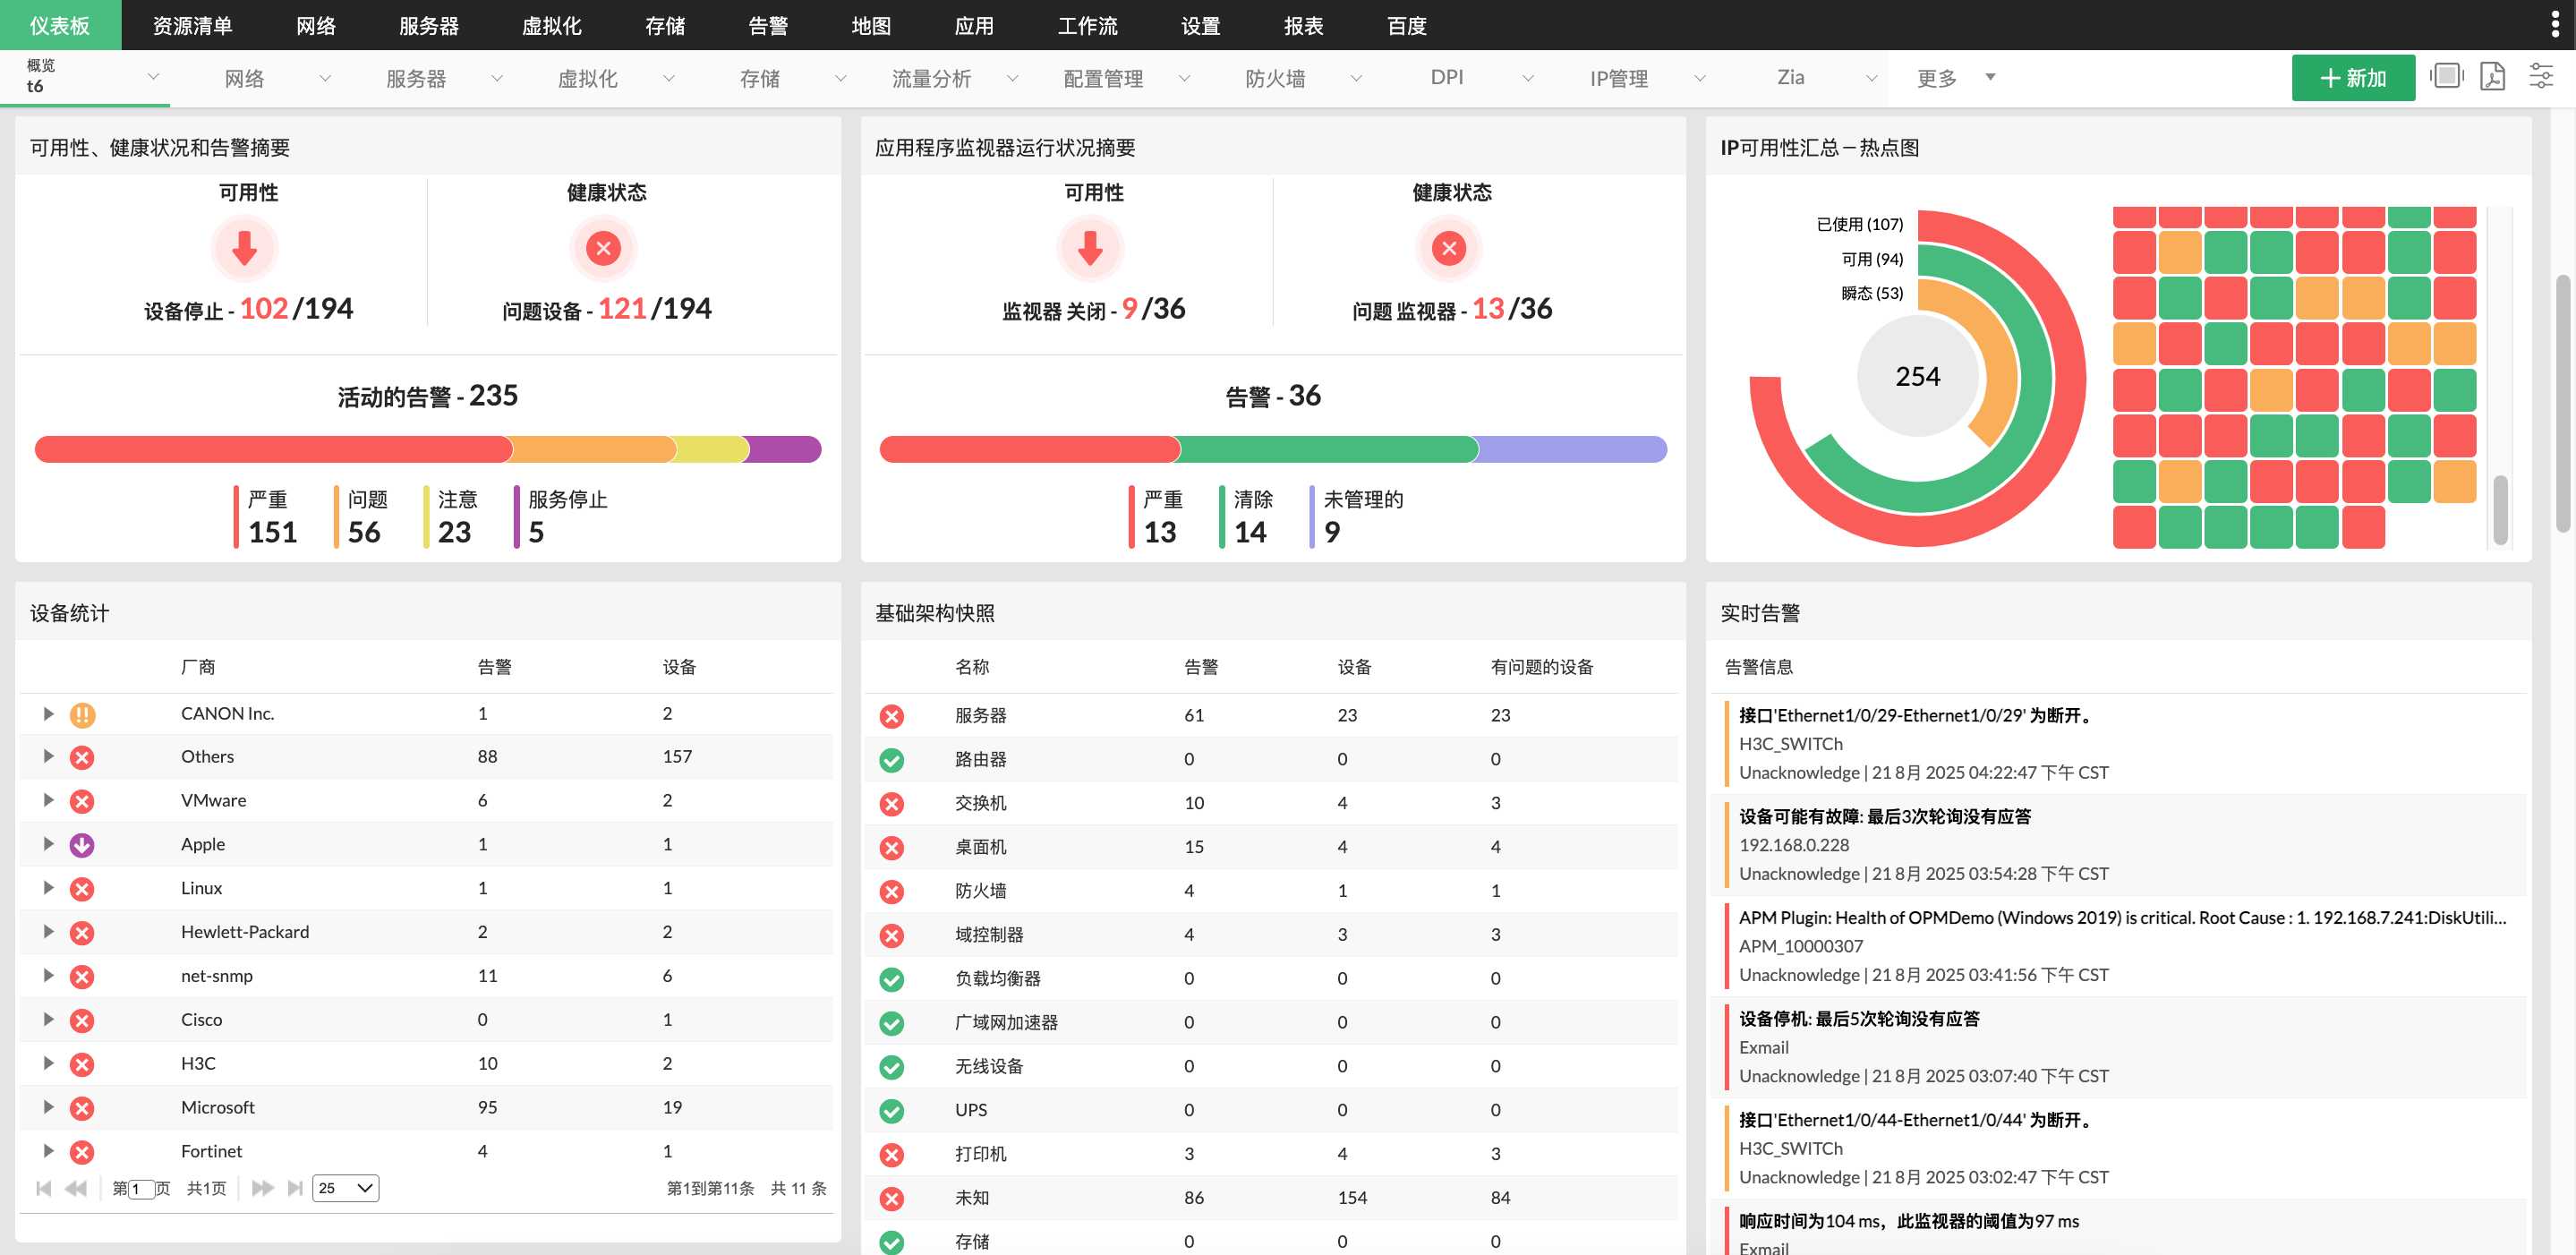Click the green clear status icon for 路由器
This screenshot has width=2576, height=1255.
click(891, 760)
